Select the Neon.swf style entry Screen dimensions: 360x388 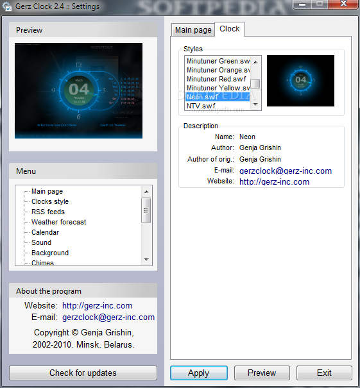click(218, 97)
